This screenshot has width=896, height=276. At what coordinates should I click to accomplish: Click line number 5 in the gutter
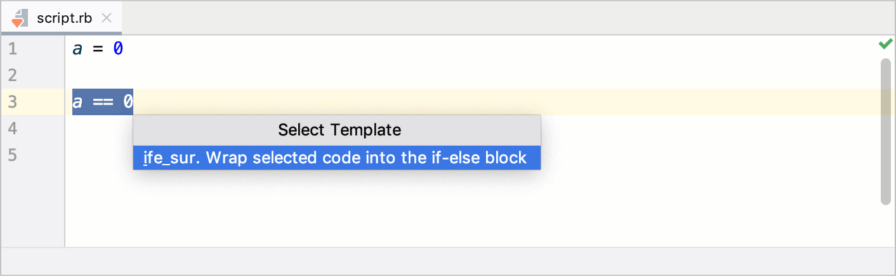click(x=13, y=155)
